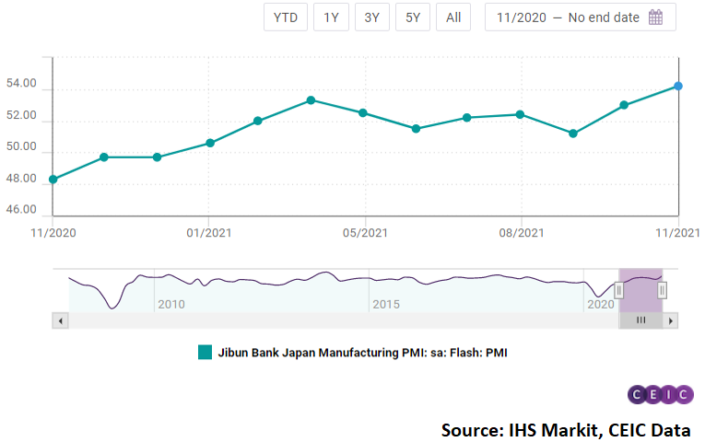
Task: Open the CEIC logo
Action: pyautogui.click(x=661, y=394)
